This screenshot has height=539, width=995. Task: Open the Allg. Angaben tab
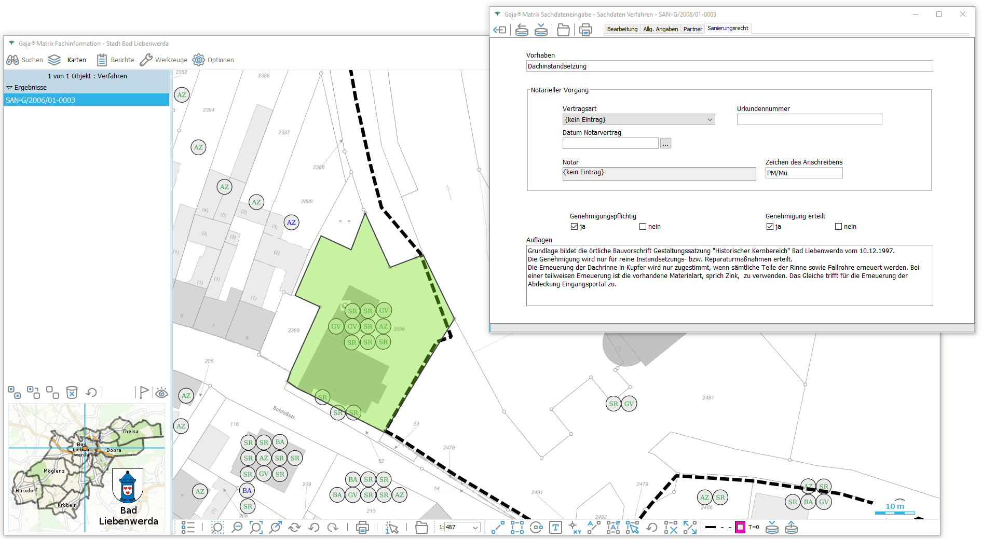[660, 29]
